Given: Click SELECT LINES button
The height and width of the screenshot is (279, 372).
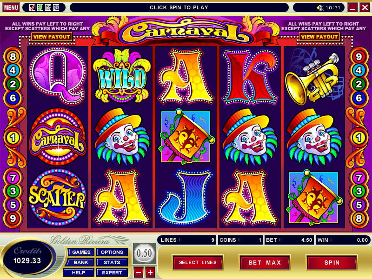Looking at the screenshot, I should coord(198,262).
